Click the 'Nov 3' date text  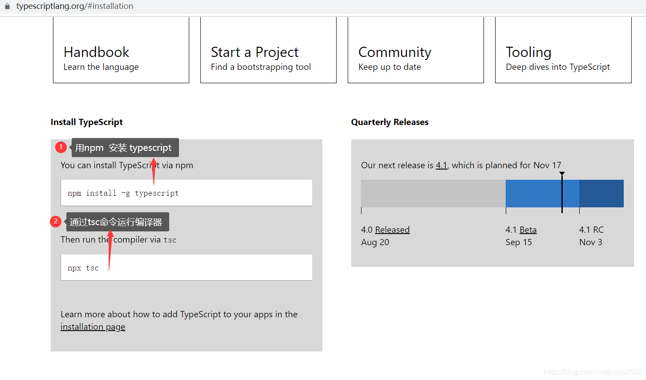pos(591,242)
